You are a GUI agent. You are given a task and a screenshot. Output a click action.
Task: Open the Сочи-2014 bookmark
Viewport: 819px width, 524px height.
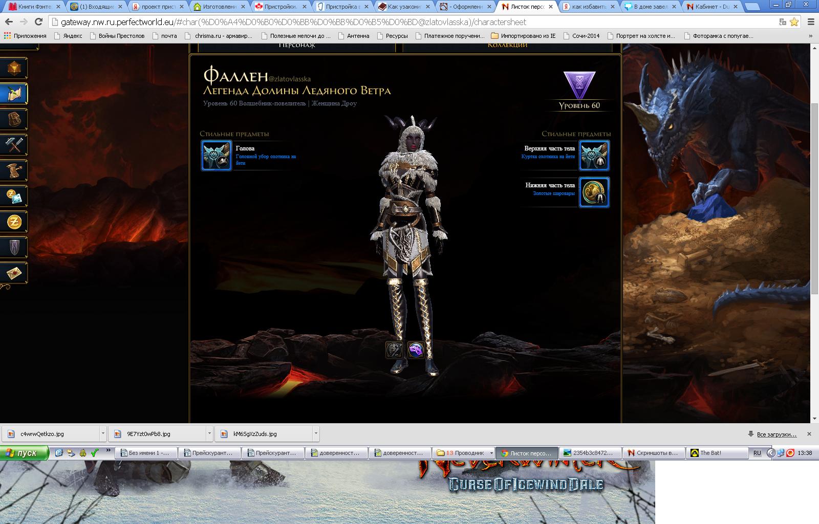click(x=581, y=36)
